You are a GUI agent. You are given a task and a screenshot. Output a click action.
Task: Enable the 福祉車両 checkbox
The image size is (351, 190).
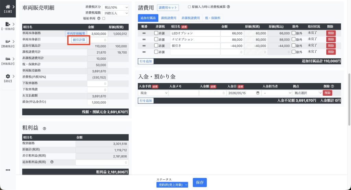(x=104, y=19)
